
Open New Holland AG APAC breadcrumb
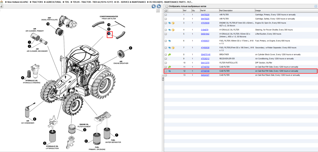[17, 2]
